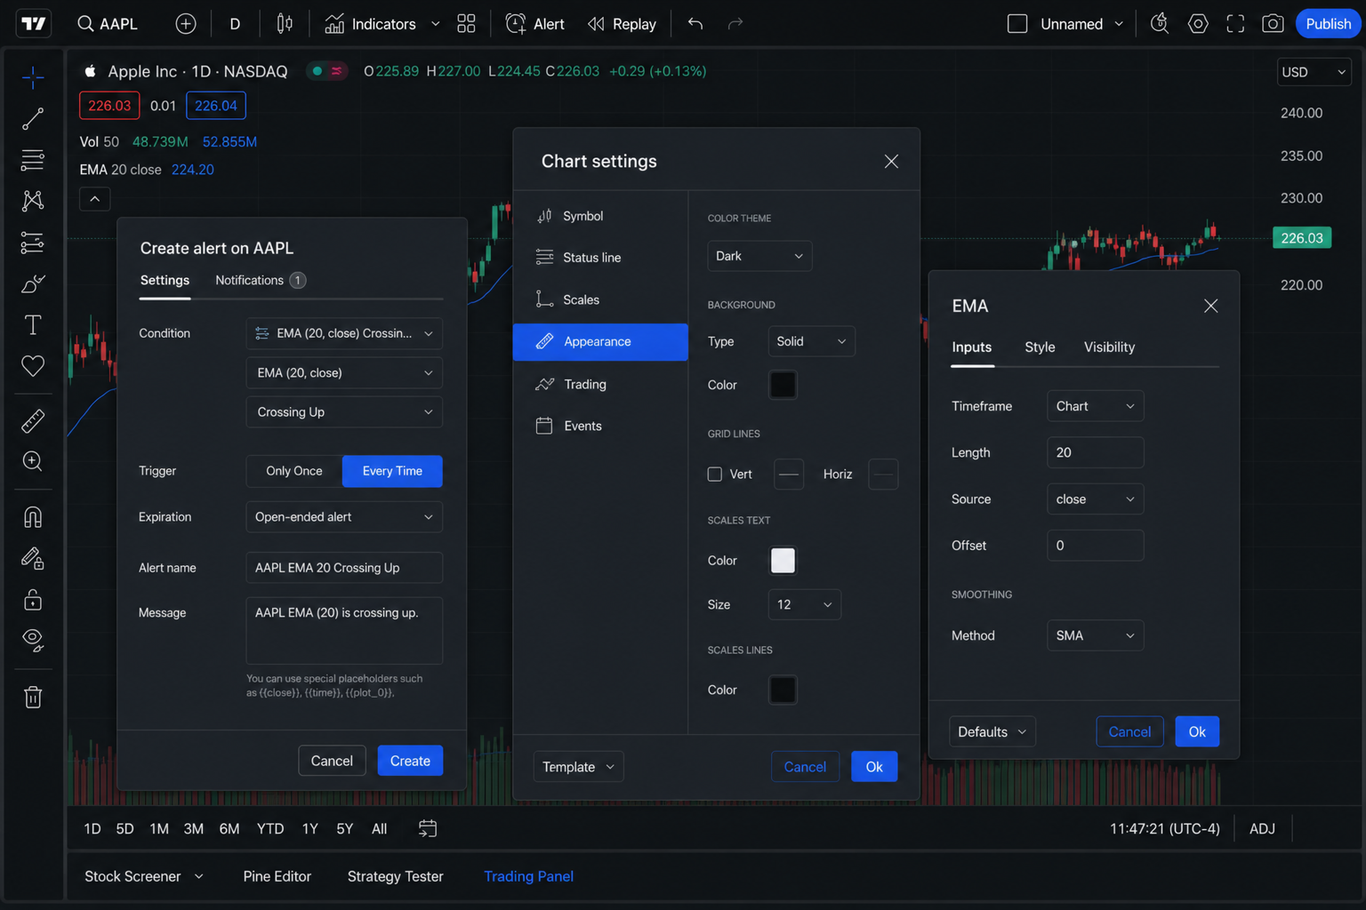Activate the zoom in tool
This screenshot has width=1366, height=910.
coord(33,461)
